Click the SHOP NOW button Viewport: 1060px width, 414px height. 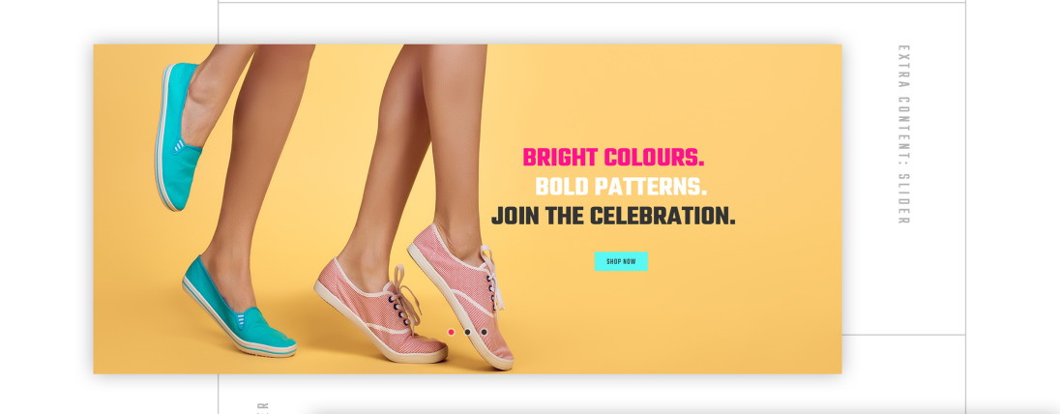(621, 261)
